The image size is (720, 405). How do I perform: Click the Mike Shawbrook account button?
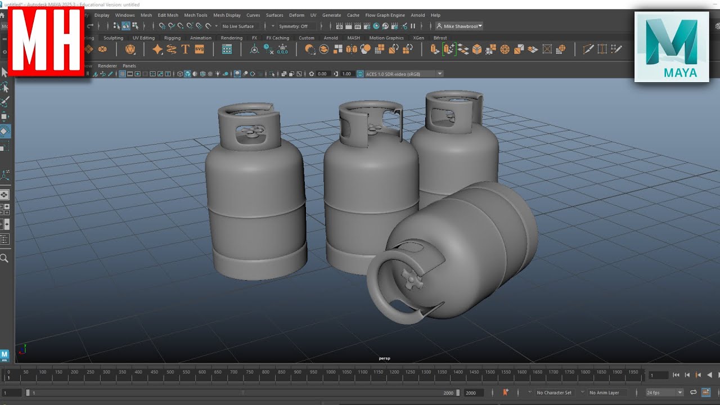click(459, 26)
